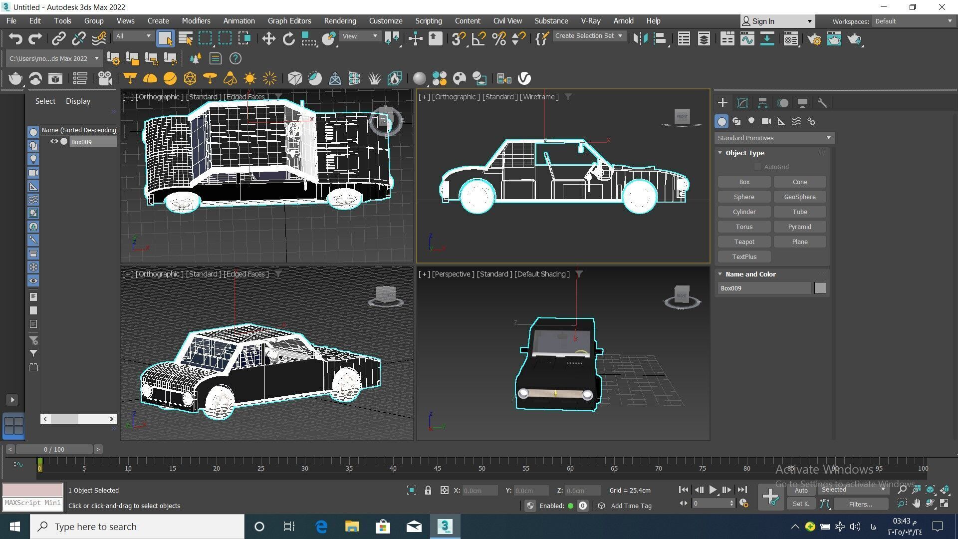Click the Mirror tool icon
This screenshot has width=958, height=539.
click(x=640, y=39)
